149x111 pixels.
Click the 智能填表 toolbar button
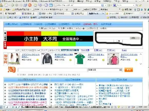point(123,17)
